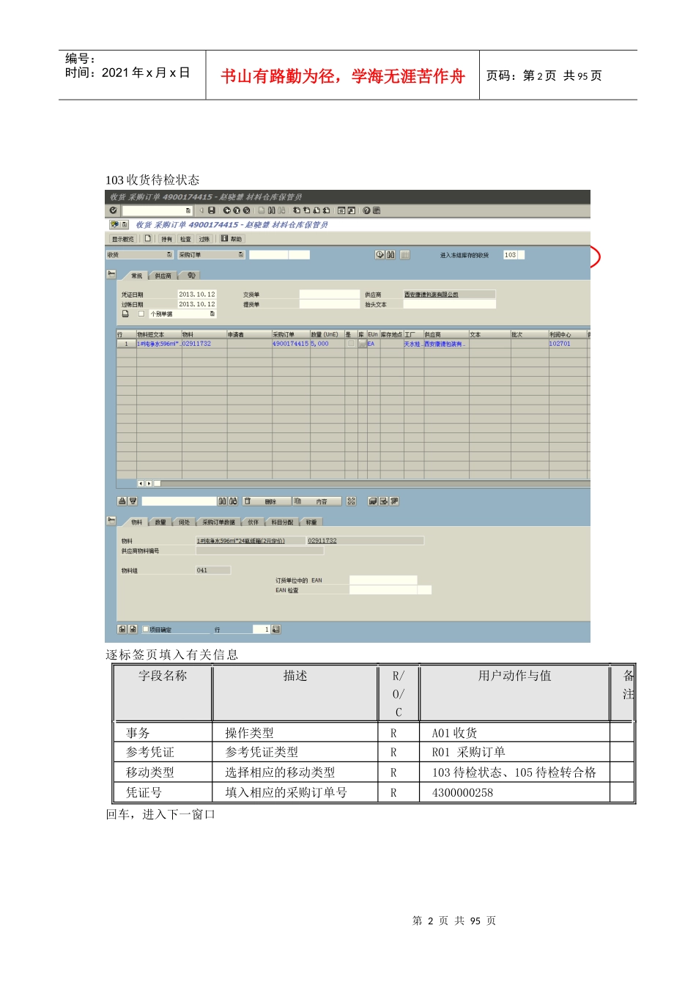Open the 数量 detail tab
This screenshot has width=696, height=985.
pyautogui.click(x=160, y=523)
